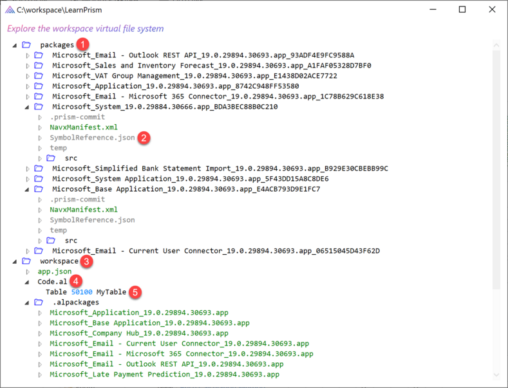This screenshot has height=388, width=508.
Task: Expand the Sales and Inventory Forecast node
Action: click(28, 66)
